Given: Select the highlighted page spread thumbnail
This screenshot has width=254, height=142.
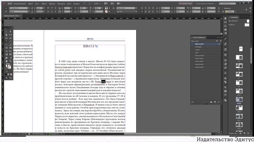Looking at the screenshot, I should [239, 99].
